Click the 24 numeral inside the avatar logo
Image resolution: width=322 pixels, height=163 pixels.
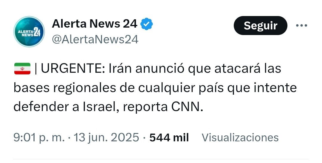click(x=37, y=32)
